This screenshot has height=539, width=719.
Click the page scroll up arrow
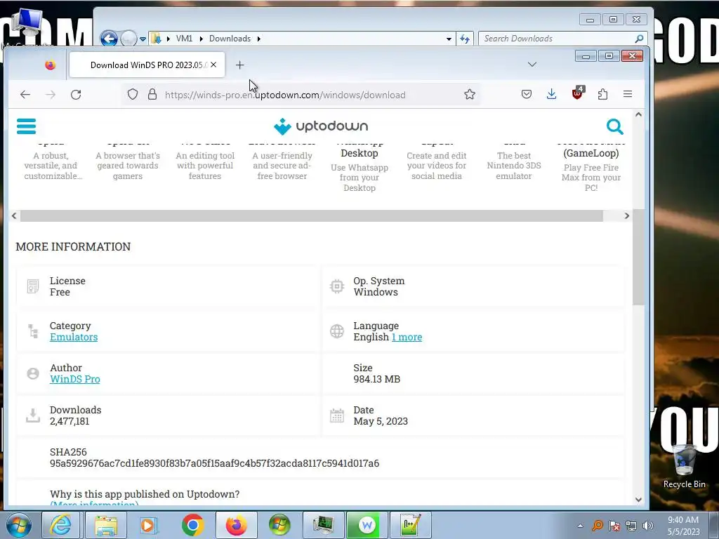[638, 114]
